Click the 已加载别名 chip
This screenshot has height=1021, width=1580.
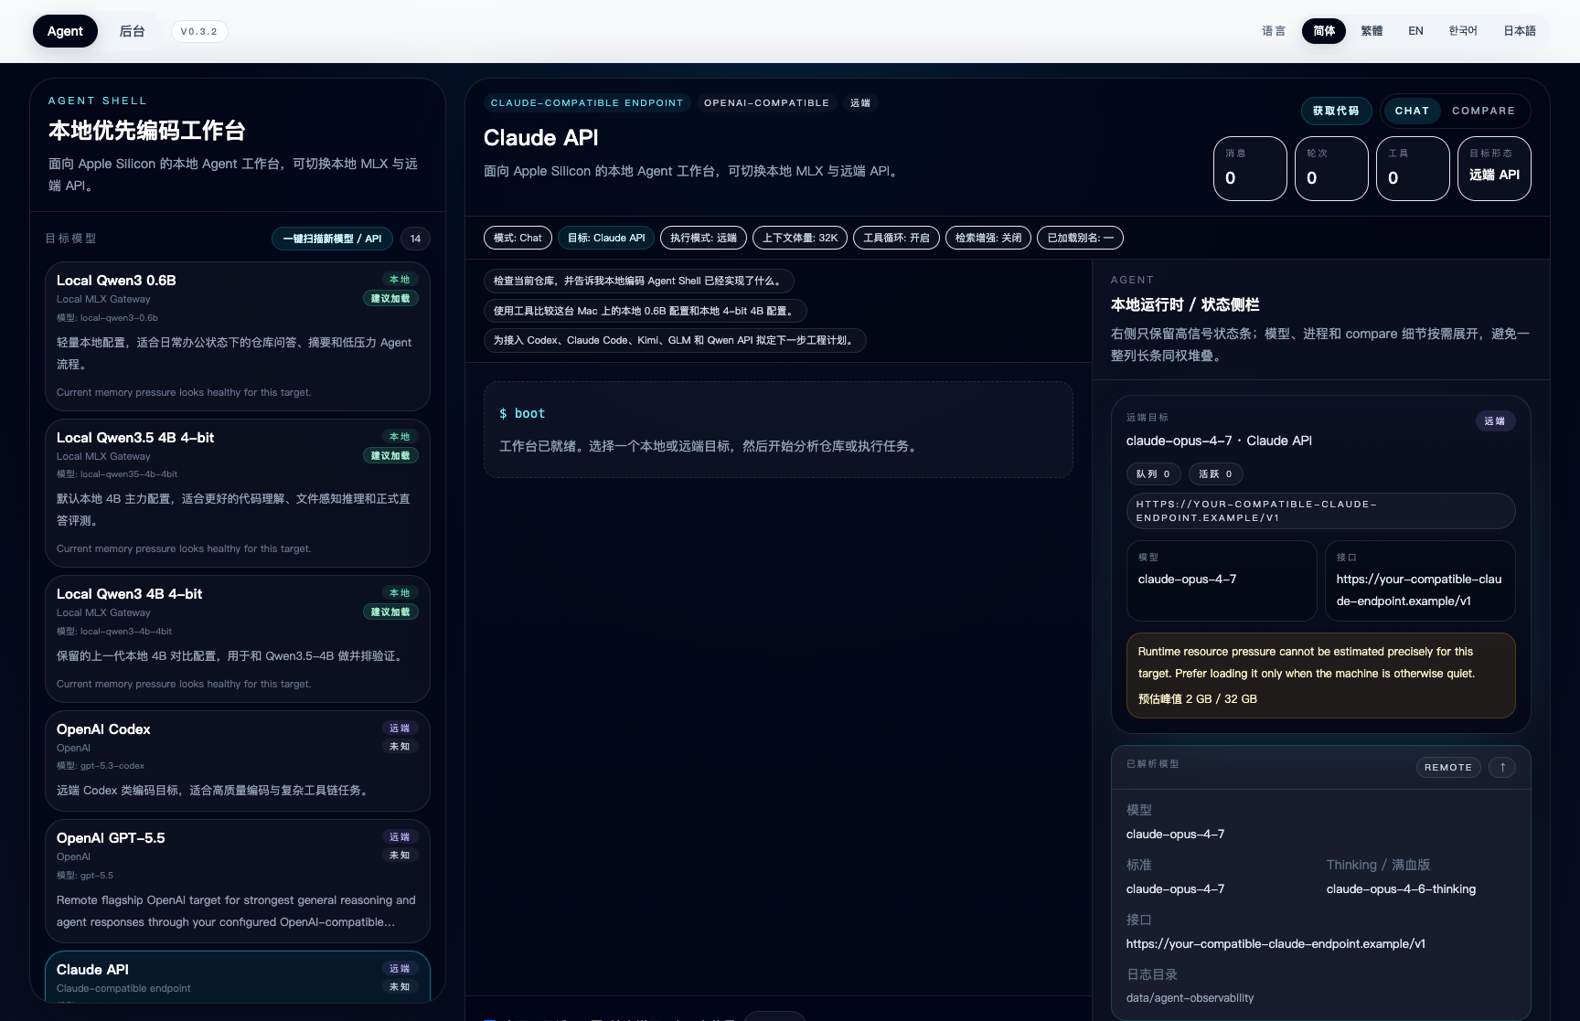1080,238
